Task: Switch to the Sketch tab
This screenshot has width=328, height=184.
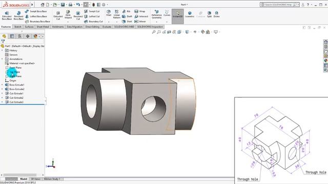Action: (x=17, y=27)
